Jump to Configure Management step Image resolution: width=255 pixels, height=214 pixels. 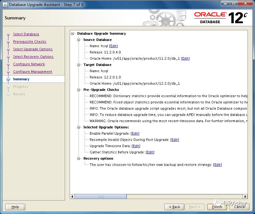(x=33, y=72)
